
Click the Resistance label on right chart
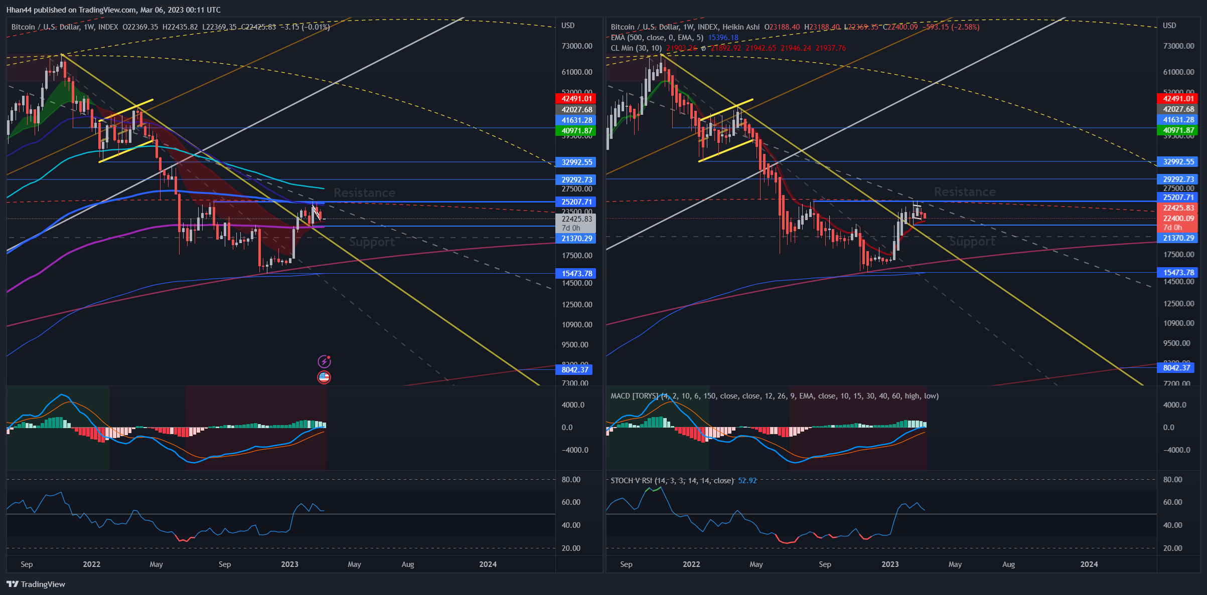(x=965, y=192)
